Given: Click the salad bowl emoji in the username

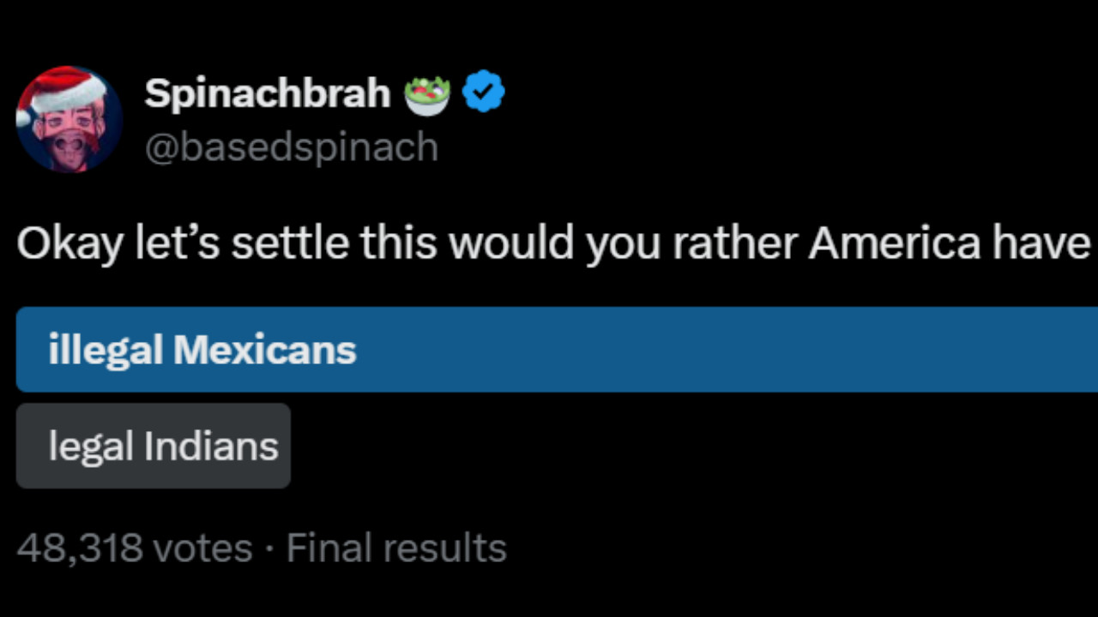Looking at the screenshot, I should pyautogui.click(x=427, y=92).
